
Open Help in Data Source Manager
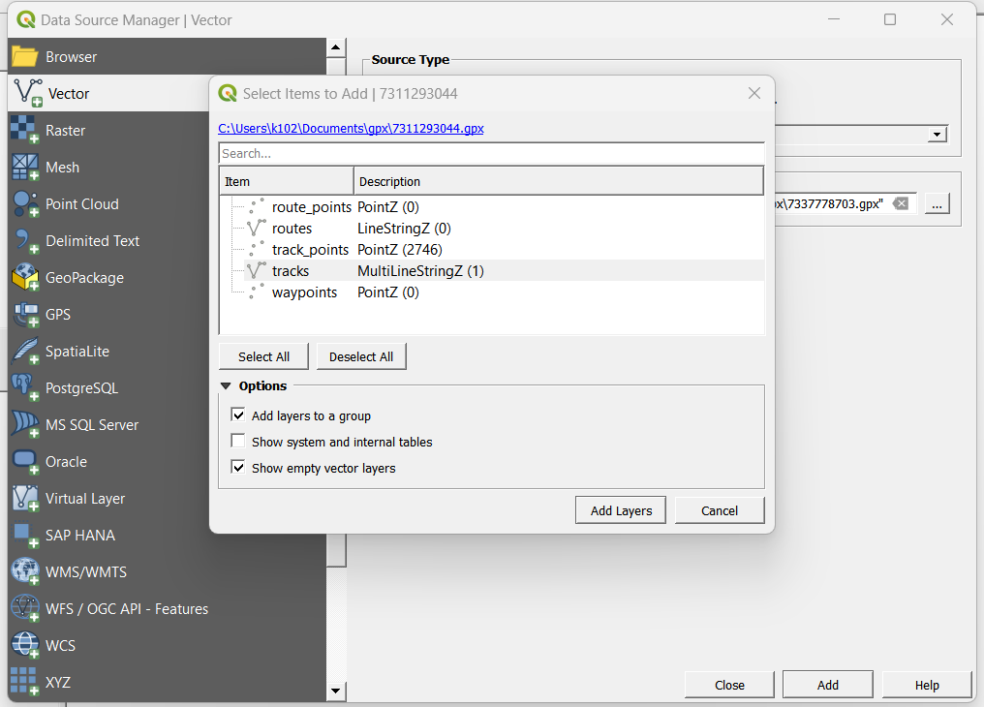[927, 685]
